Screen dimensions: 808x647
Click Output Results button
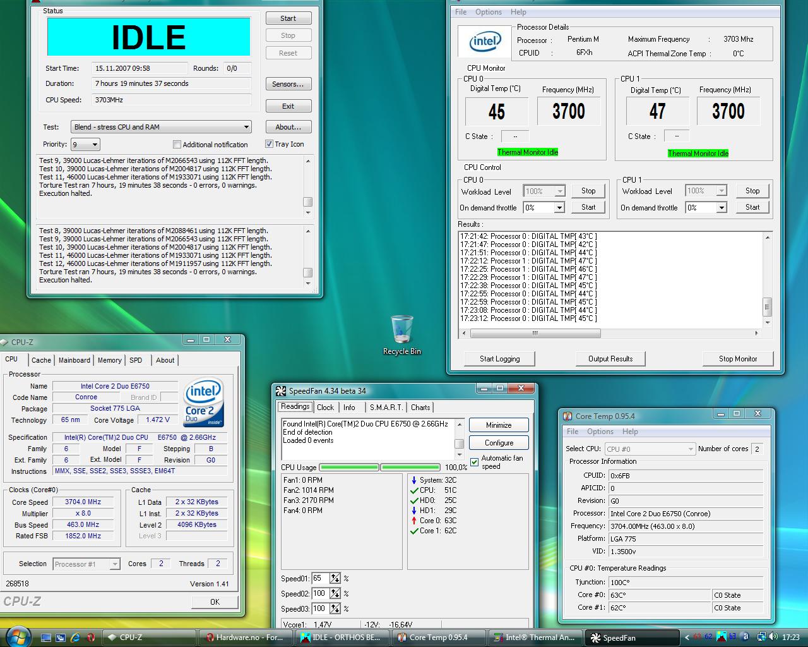click(610, 359)
